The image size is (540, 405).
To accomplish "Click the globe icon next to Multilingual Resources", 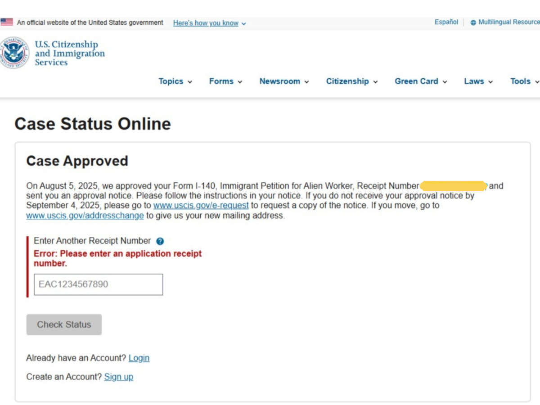I will [x=473, y=22].
